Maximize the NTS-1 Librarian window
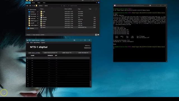This screenshot has height=101, width=179. click(x=85, y=40)
